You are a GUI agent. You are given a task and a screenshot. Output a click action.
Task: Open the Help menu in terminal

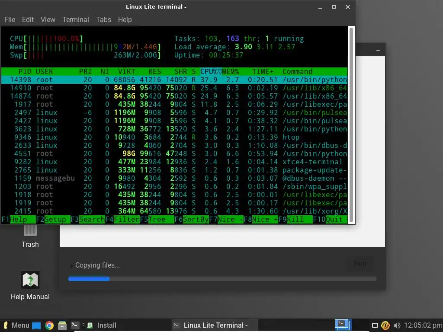125,19
